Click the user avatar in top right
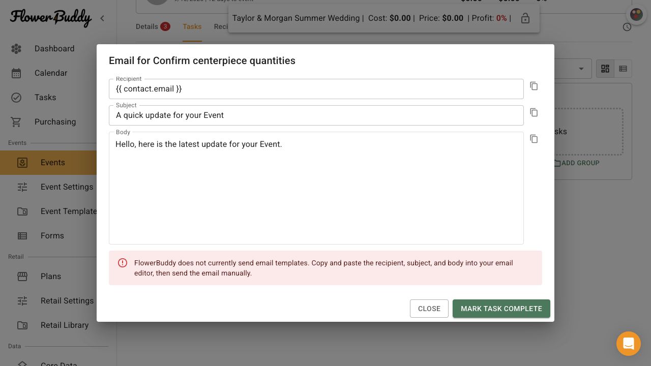Screen dimensions: 651x366 coord(636,15)
